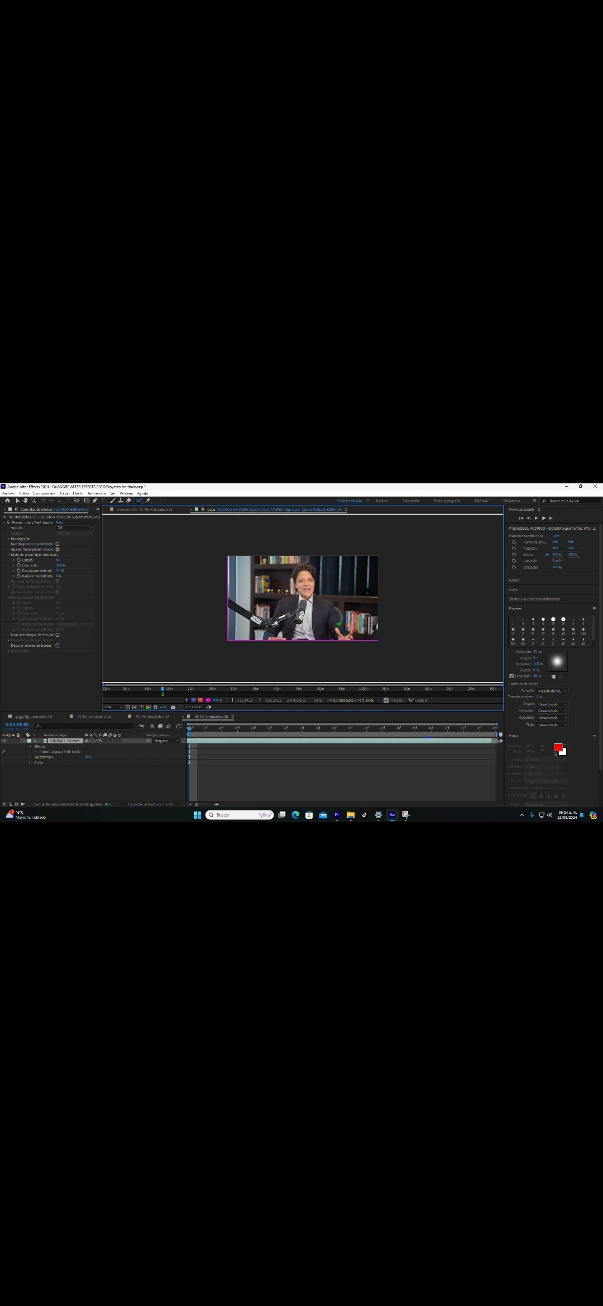Image resolution: width=603 pixels, height=1306 pixels.
Task: Toggle the alpha boundary overlay button in viewer
Action: coord(194,700)
